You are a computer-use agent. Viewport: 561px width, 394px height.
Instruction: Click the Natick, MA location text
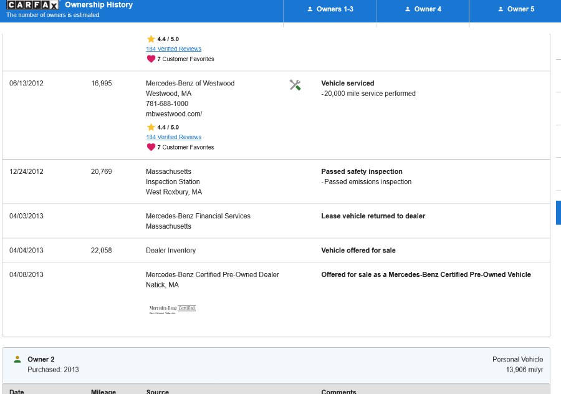pyautogui.click(x=162, y=284)
